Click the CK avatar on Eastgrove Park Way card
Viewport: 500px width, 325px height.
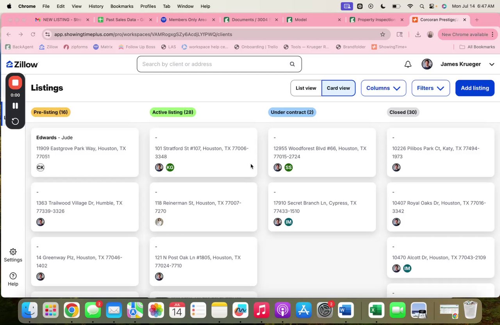coord(40,167)
